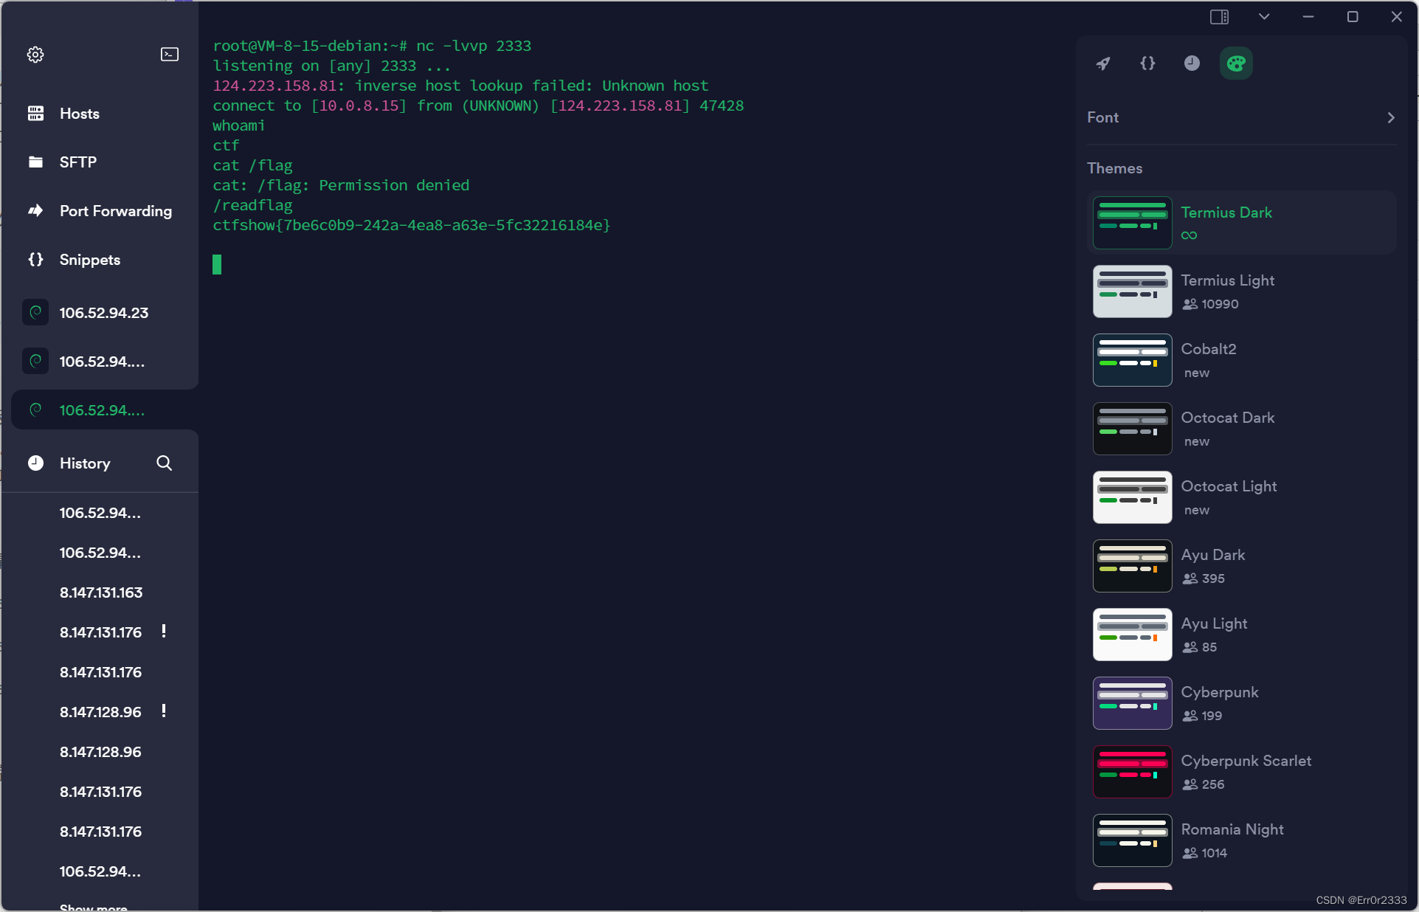Open history entry 8.147.131.163
Image resolution: width=1419 pixels, height=912 pixels.
100,592
